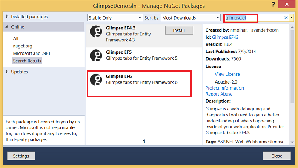Click the Glimpse EF5 package logo
This screenshot has width=298, height=168.
96,55
